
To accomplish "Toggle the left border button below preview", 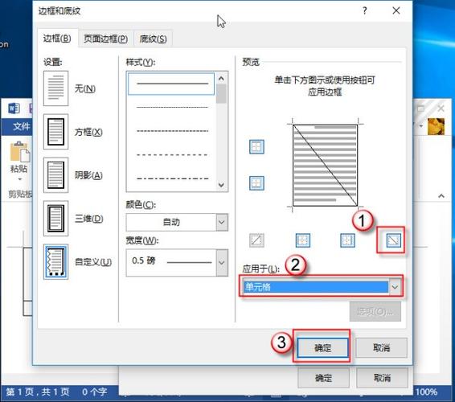I will [302, 240].
